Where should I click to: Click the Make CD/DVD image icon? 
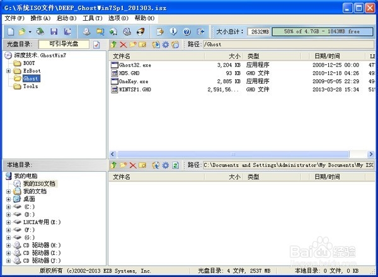tap(86, 31)
